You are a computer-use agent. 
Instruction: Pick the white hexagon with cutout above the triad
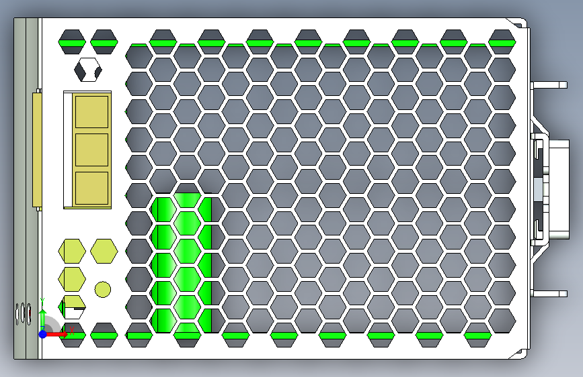[x=73, y=307]
